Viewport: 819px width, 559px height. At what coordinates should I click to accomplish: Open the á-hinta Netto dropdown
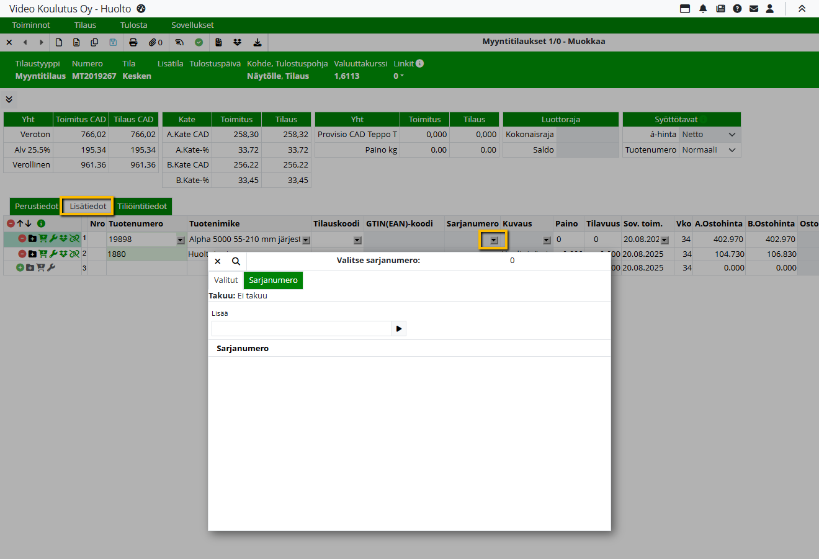pyautogui.click(x=709, y=135)
